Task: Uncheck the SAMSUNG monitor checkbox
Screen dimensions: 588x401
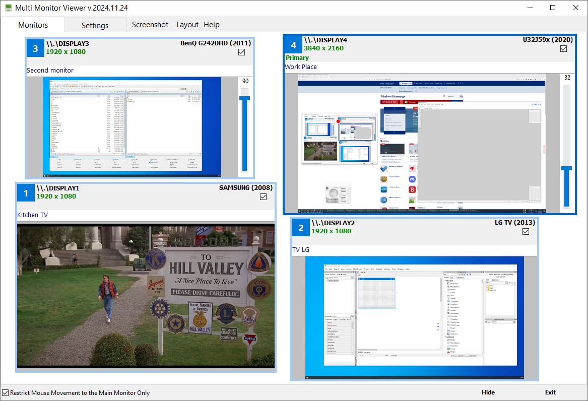Action: coord(263,197)
